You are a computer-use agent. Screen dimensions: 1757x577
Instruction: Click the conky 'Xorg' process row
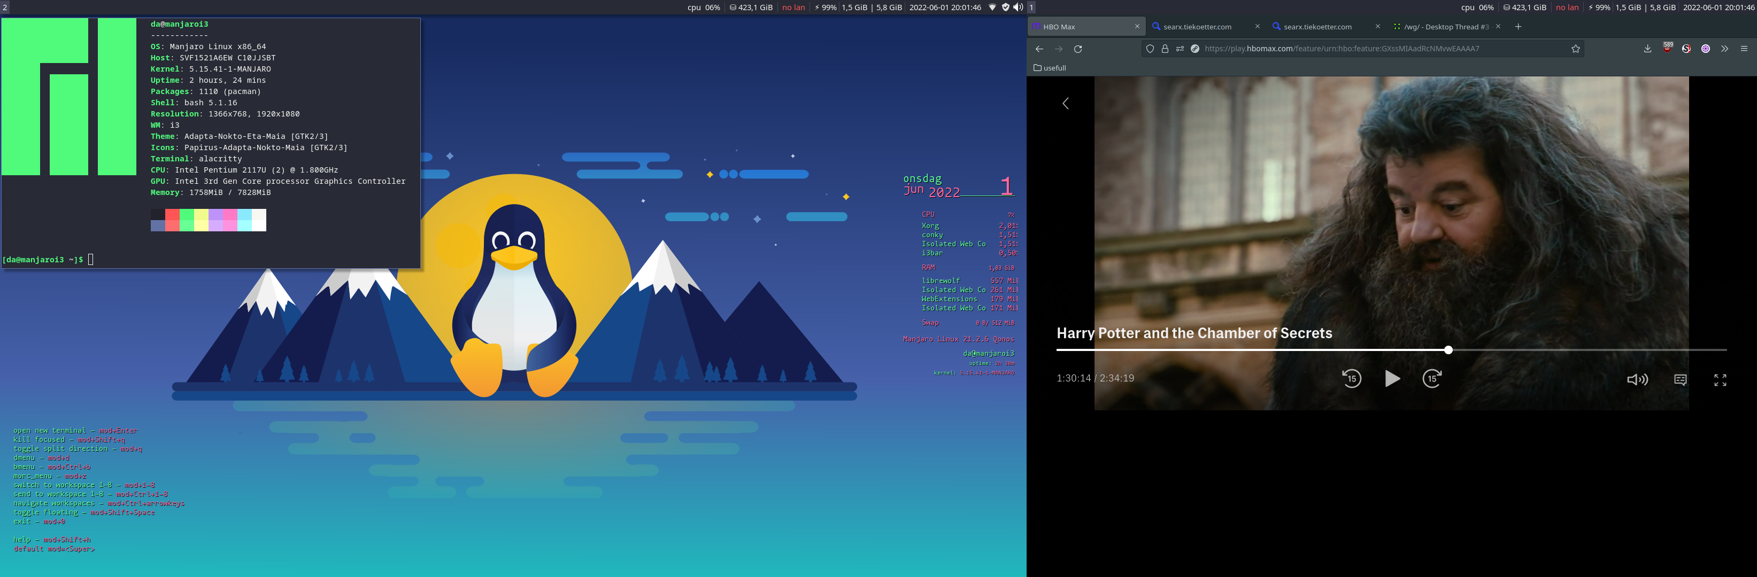coord(969,225)
